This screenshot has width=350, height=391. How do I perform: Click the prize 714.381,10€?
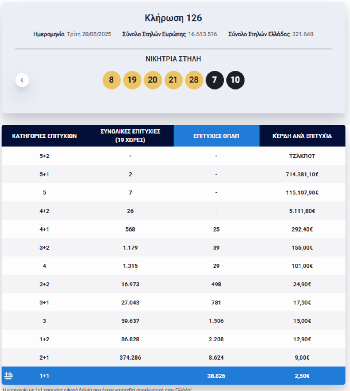point(302,174)
